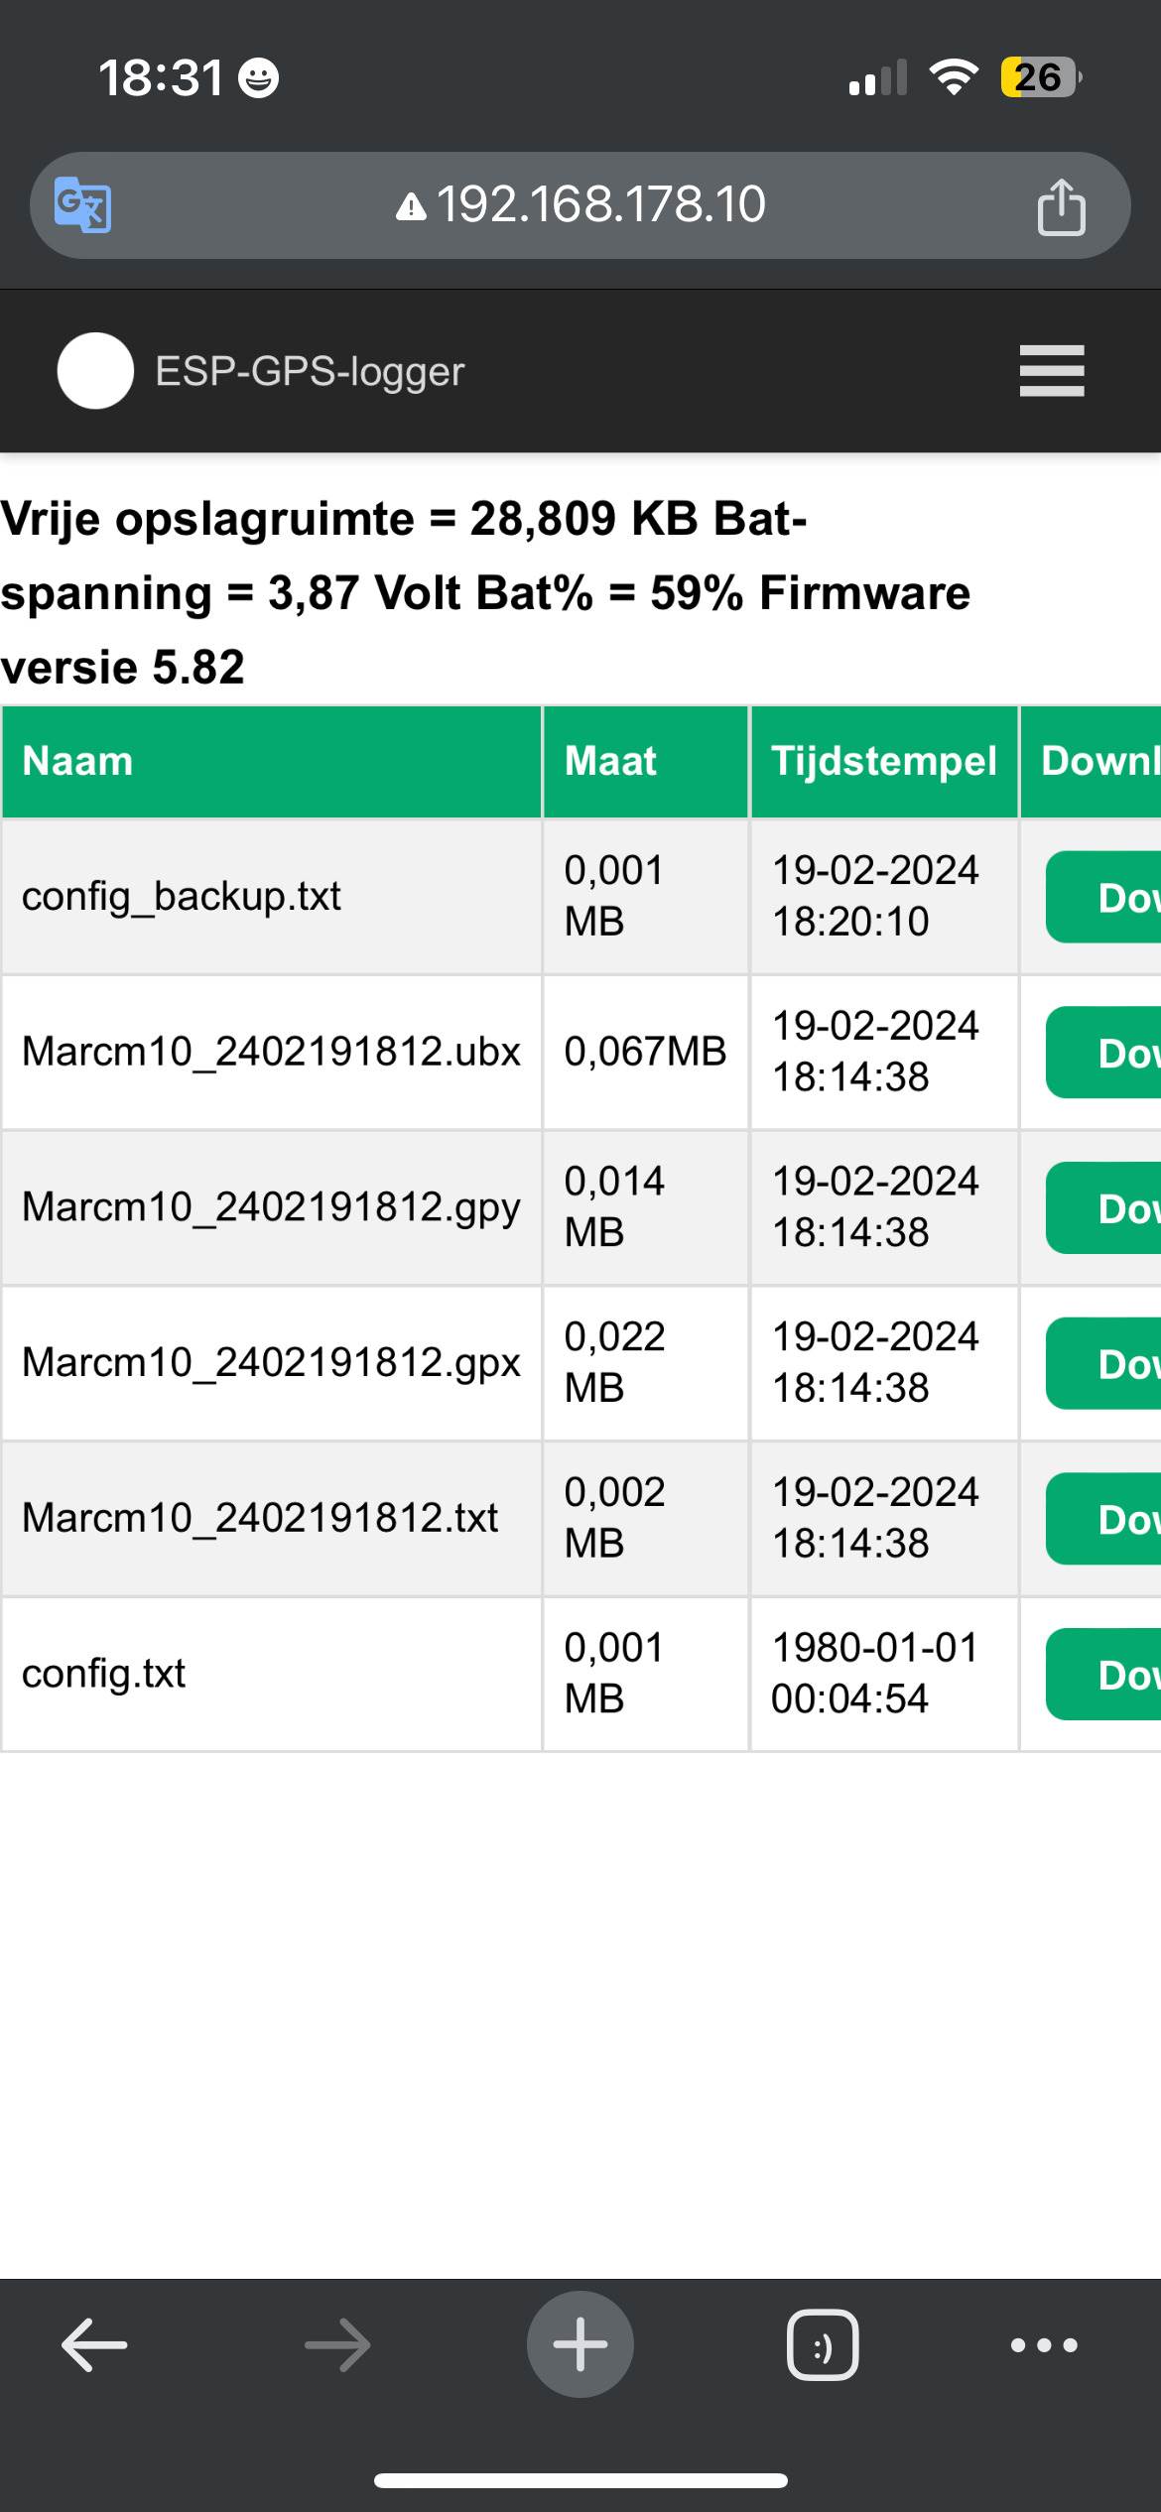
Task: Click the Tijdstempel column header
Action: coord(884,761)
